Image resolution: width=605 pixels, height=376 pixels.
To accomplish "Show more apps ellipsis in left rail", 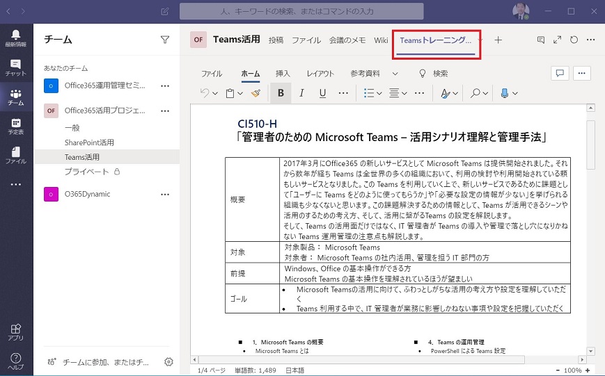I will [x=16, y=185].
